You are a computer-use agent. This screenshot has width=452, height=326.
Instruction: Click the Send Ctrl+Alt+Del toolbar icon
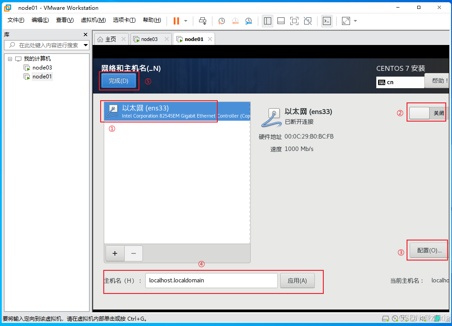point(203,21)
